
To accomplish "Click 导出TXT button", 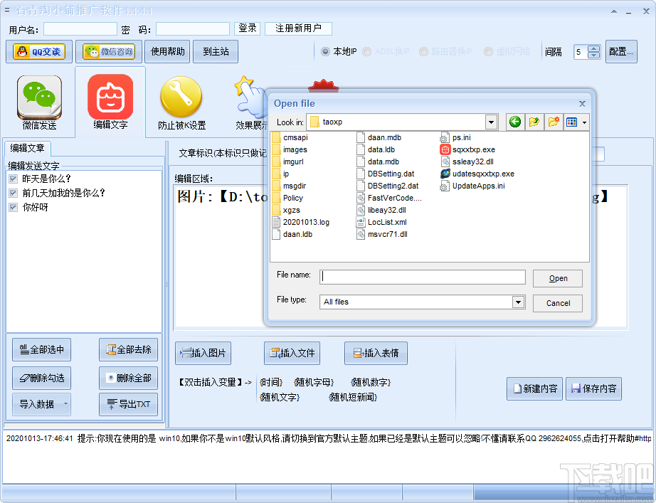I will tap(129, 404).
